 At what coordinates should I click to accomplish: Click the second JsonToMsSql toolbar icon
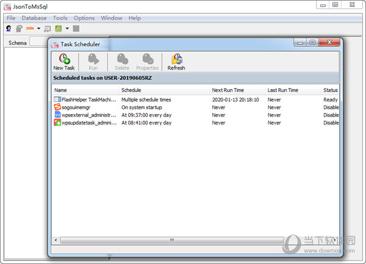coord(19,29)
